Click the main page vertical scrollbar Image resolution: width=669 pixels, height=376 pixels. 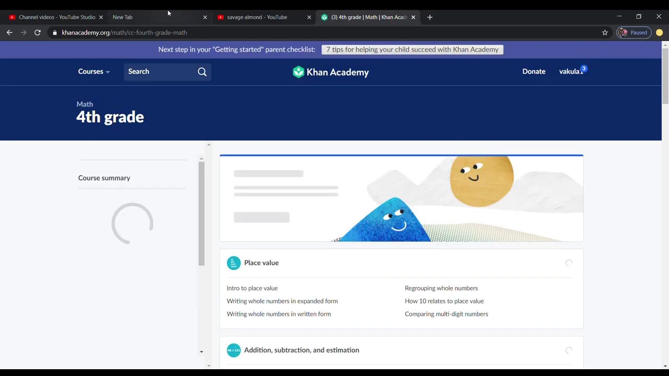(665, 76)
